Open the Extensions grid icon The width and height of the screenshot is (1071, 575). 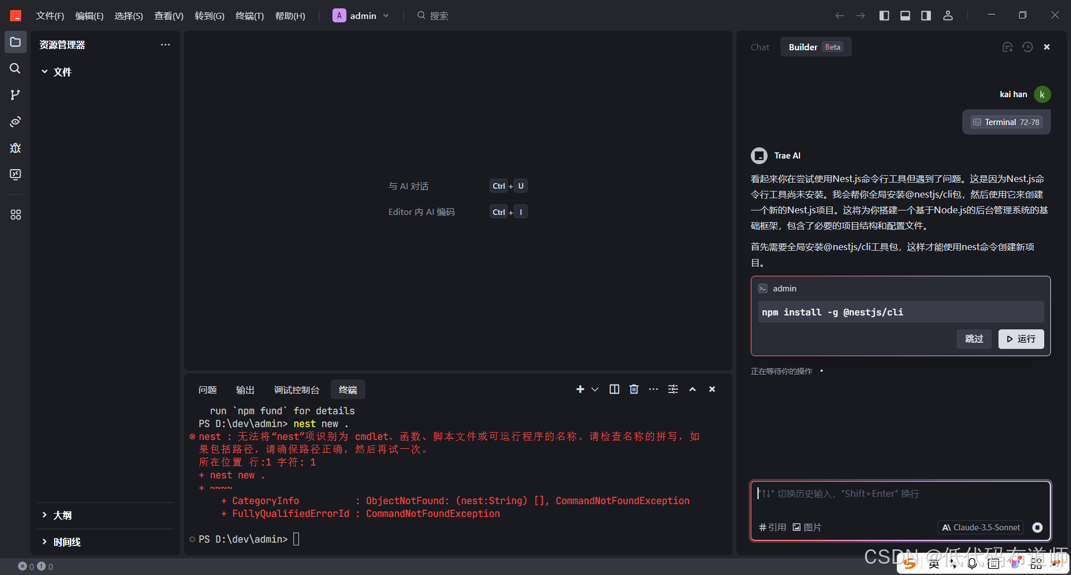[15, 214]
